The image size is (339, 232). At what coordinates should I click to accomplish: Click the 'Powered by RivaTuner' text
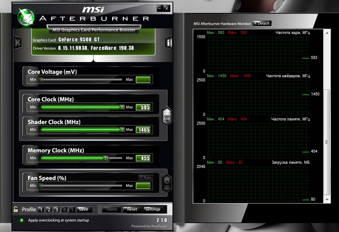point(149,226)
